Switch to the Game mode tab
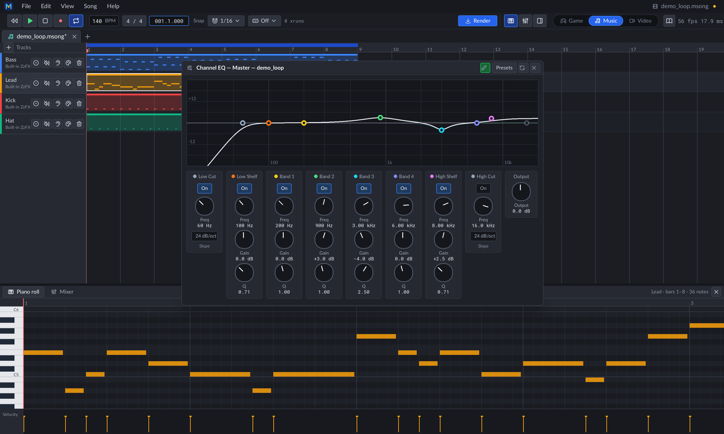724x434 pixels. click(x=572, y=21)
